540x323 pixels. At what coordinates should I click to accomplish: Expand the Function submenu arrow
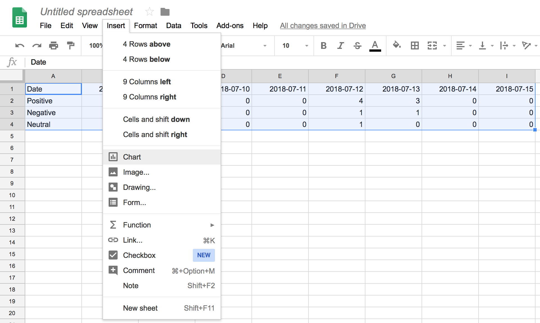tap(212, 225)
